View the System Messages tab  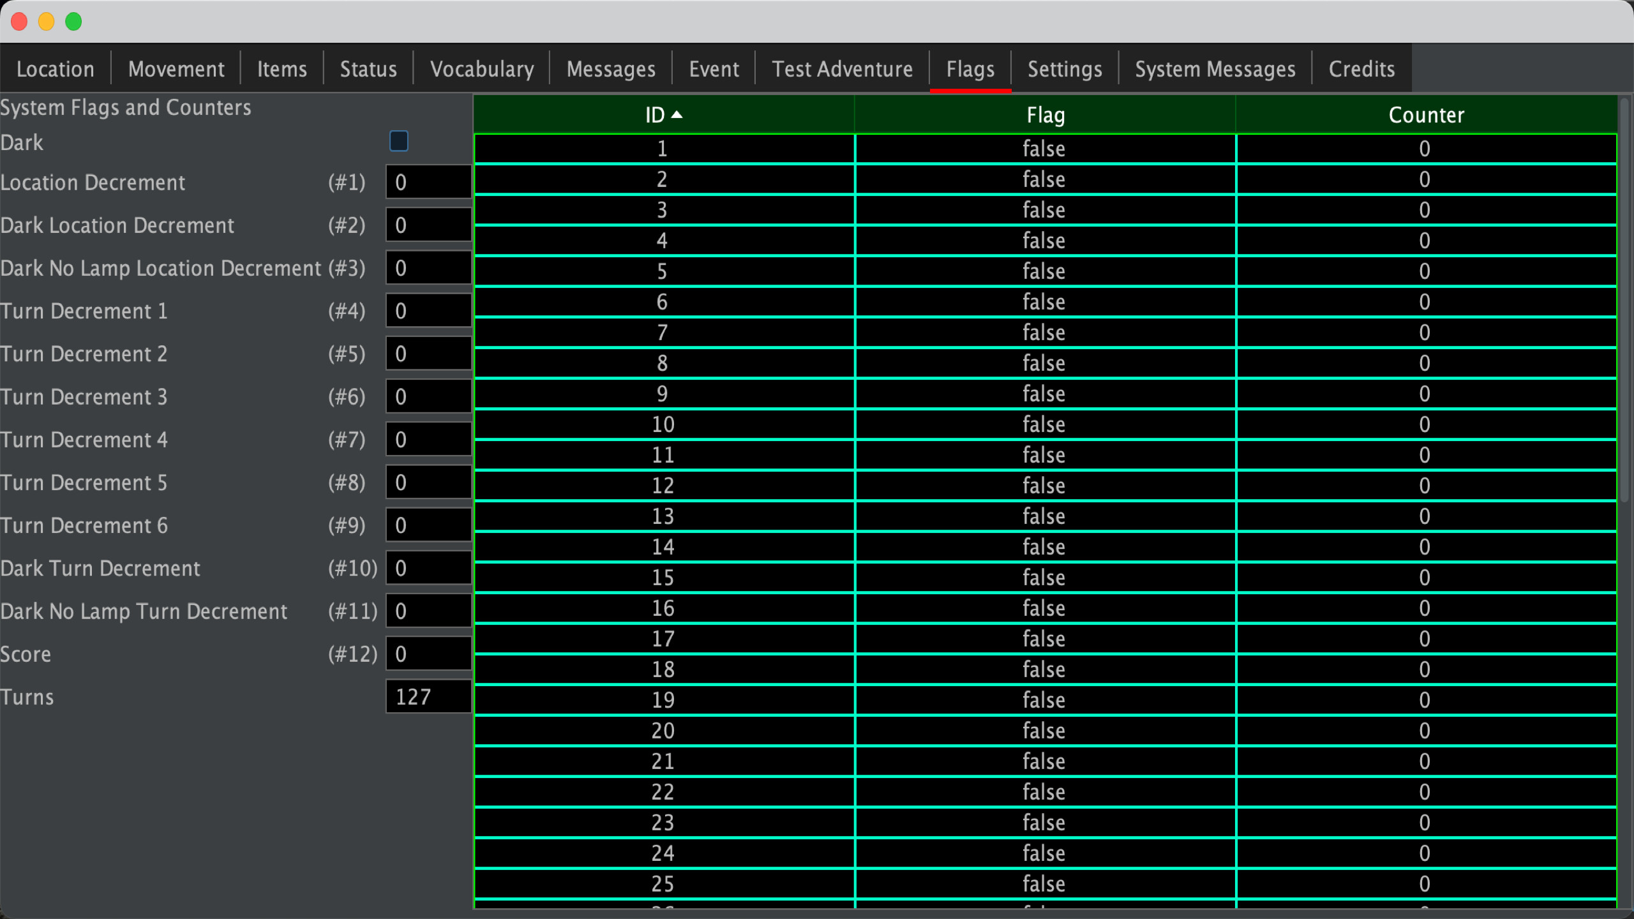1214,68
